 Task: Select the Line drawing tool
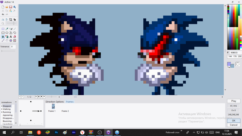[x=15, y=29]
